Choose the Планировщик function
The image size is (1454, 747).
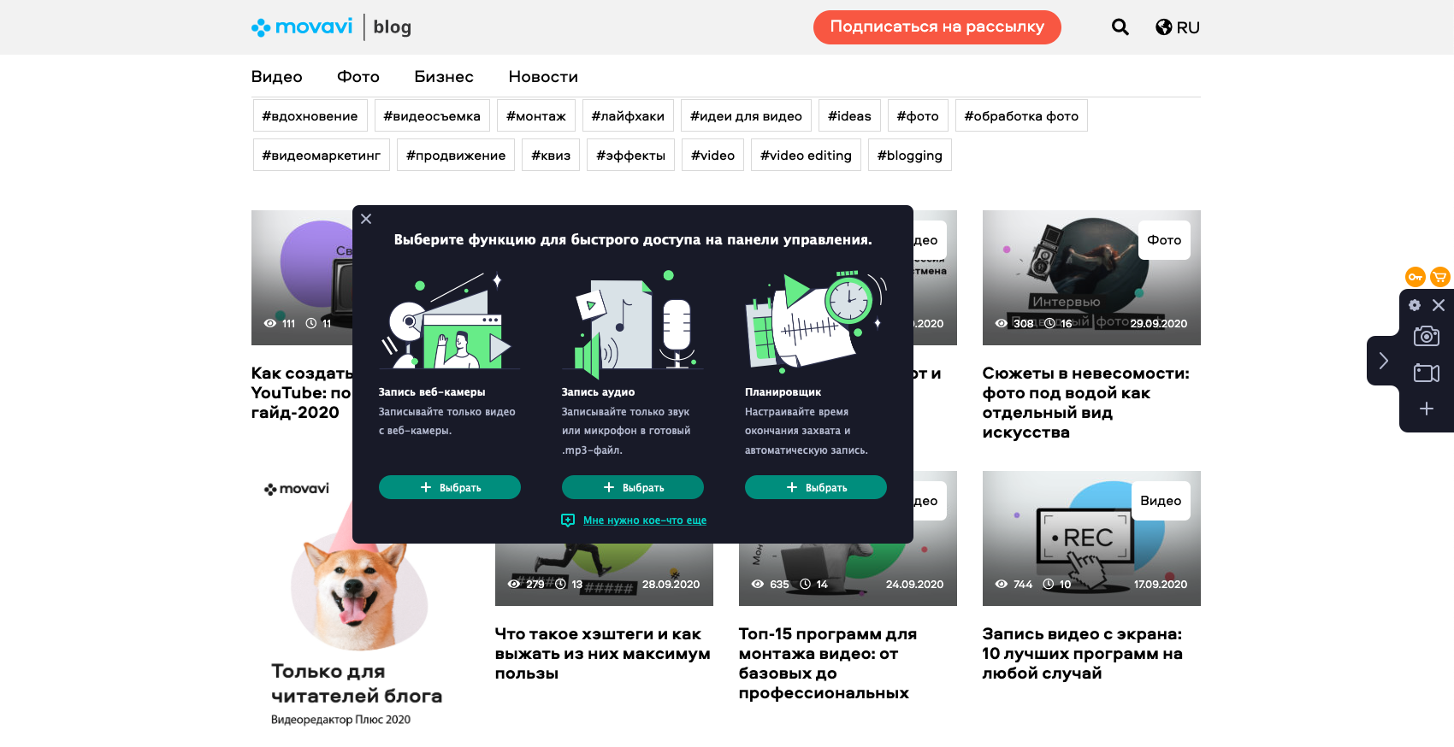[815, 487]
